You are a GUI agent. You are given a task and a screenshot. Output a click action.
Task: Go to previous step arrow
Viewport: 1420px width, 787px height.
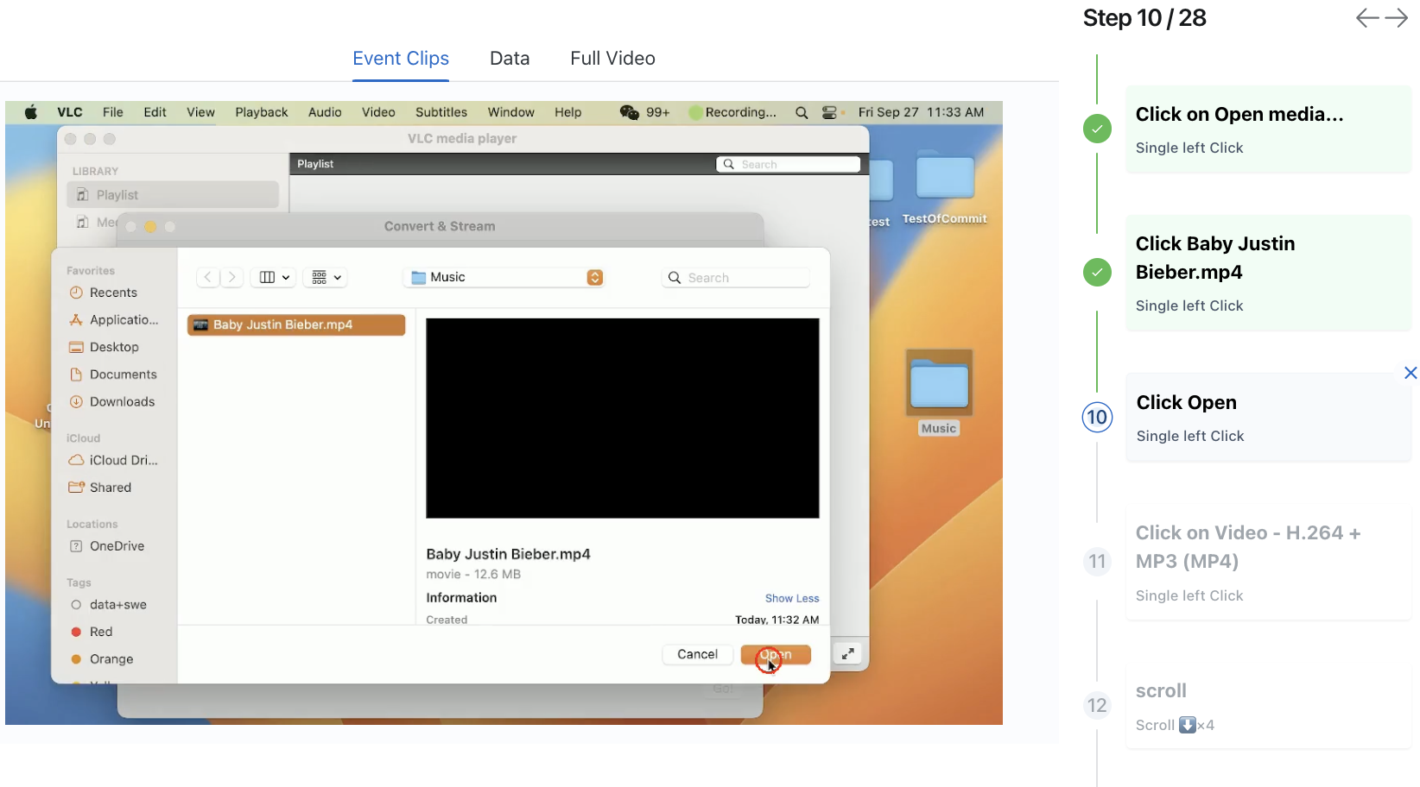pos(1367,18)
